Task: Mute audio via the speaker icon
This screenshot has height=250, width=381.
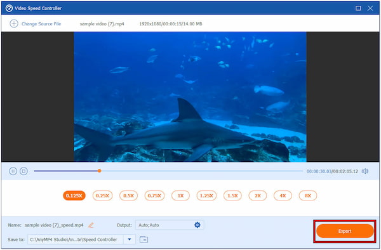Action: [x=365, y=171]
